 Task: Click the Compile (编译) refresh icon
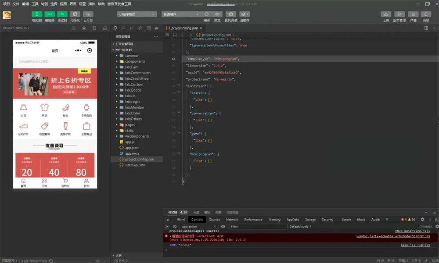(x=207, y=14)
